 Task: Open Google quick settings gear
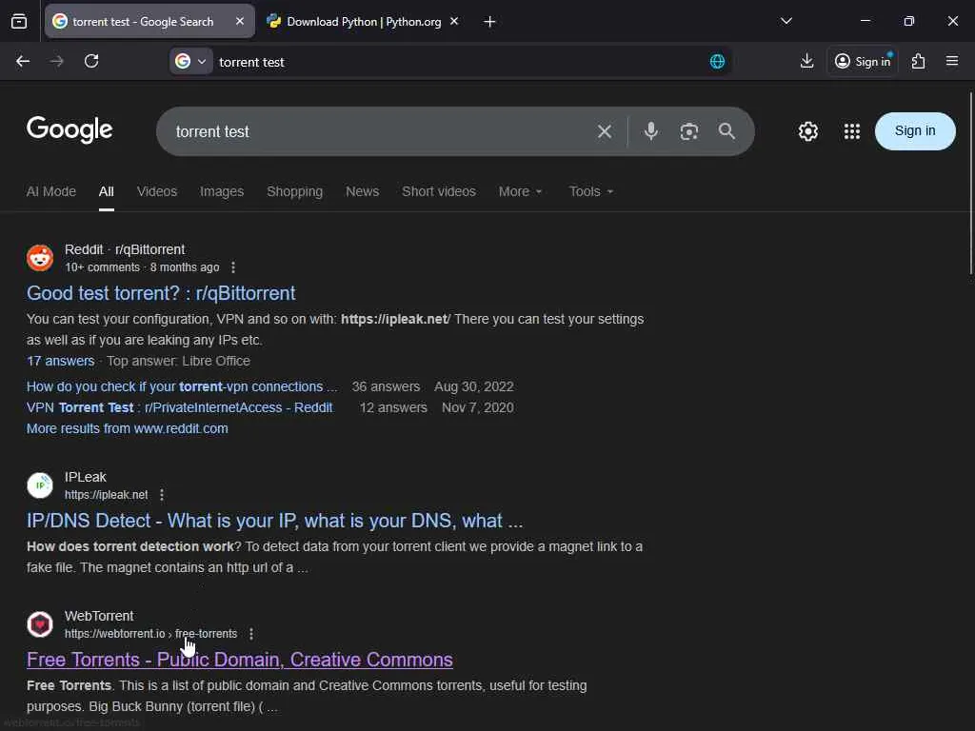coord(807,131)
